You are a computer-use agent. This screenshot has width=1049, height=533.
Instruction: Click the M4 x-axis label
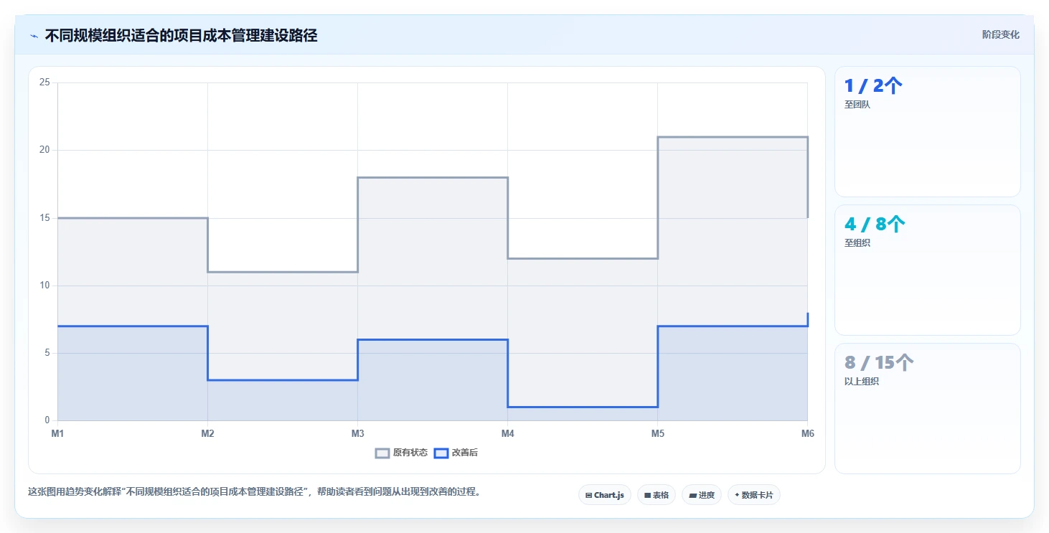(x=507, y=433)
